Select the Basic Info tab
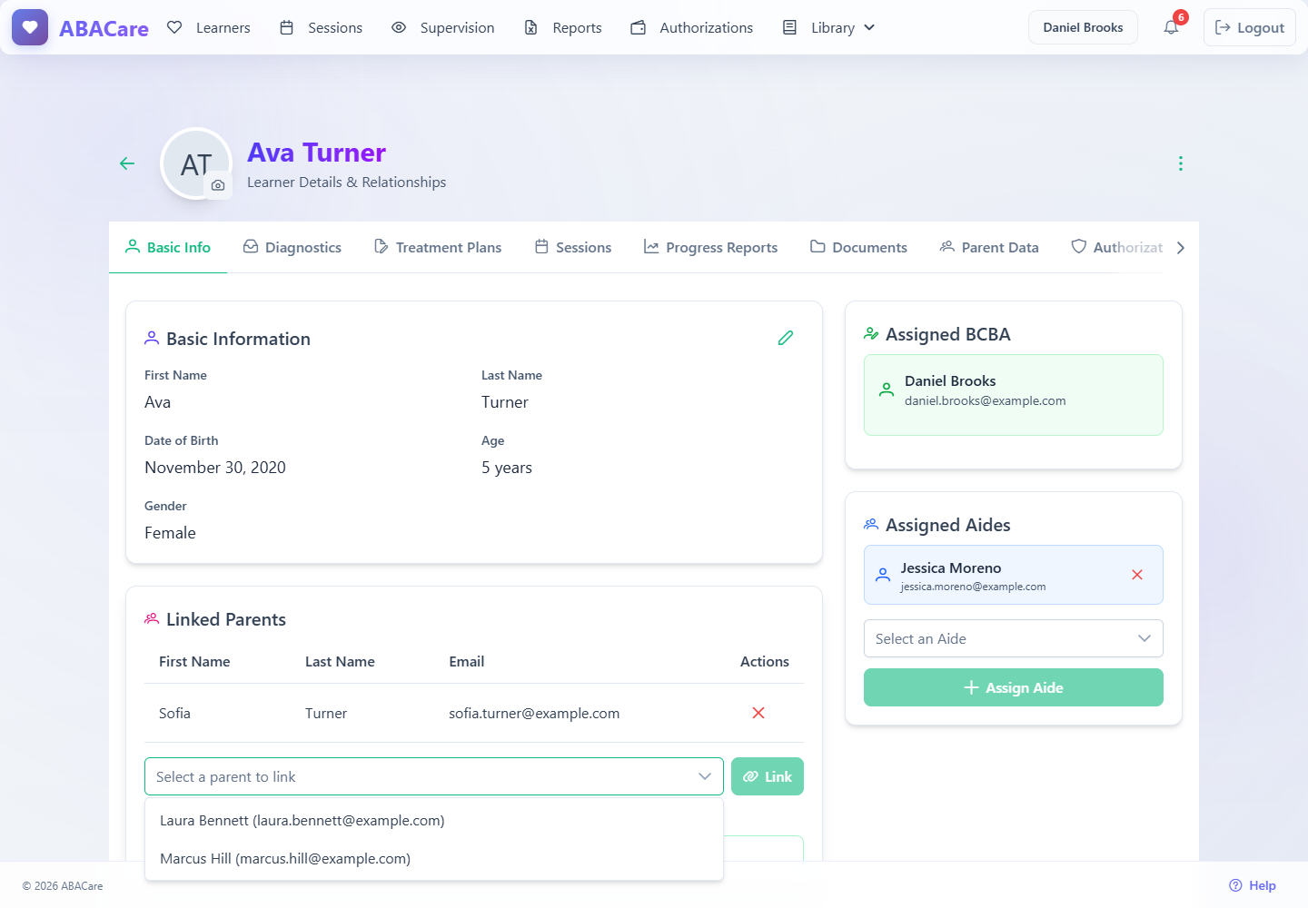 click(168, 247)
